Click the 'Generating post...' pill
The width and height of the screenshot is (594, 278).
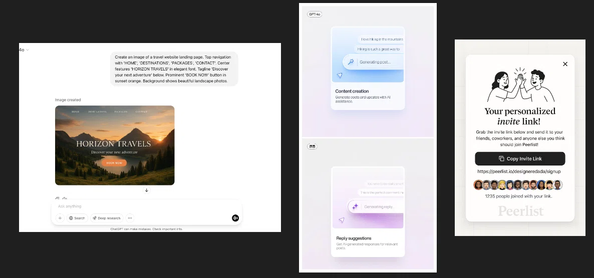click(x=373, y=62)
